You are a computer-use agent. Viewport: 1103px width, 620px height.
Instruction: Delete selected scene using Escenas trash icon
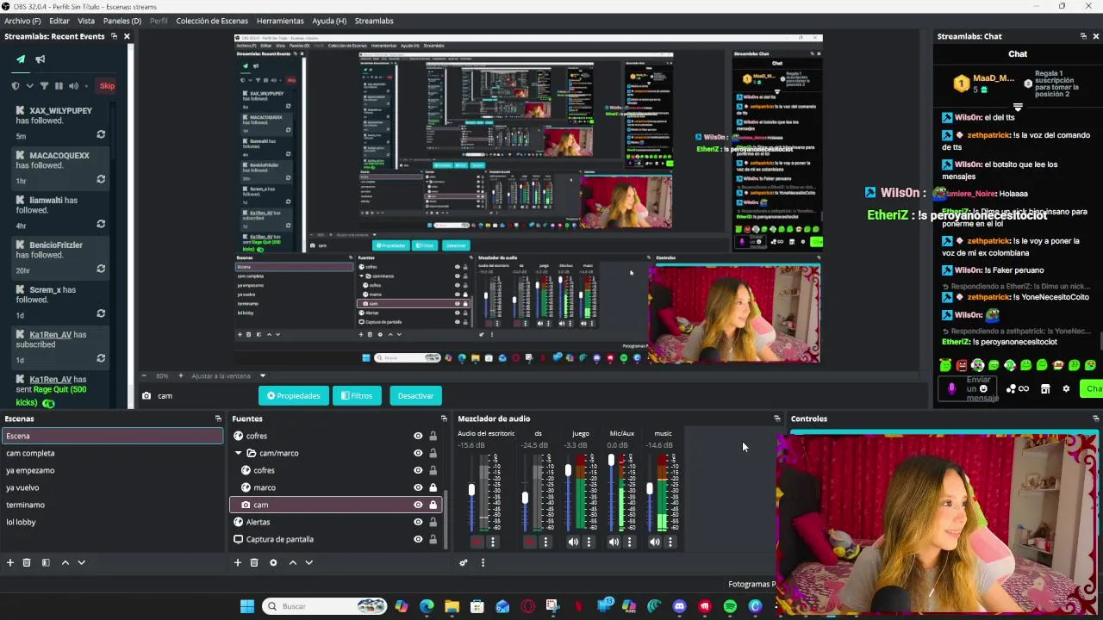(27, 562)
